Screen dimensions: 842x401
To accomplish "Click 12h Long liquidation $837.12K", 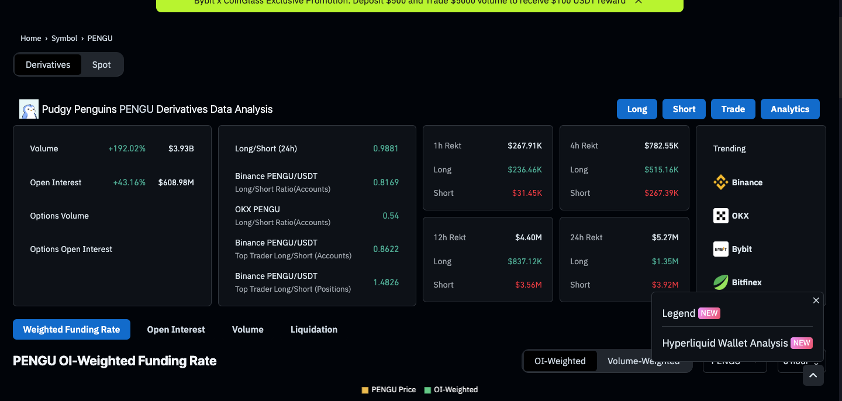I will pyautogui.click(x=524, y=261).
